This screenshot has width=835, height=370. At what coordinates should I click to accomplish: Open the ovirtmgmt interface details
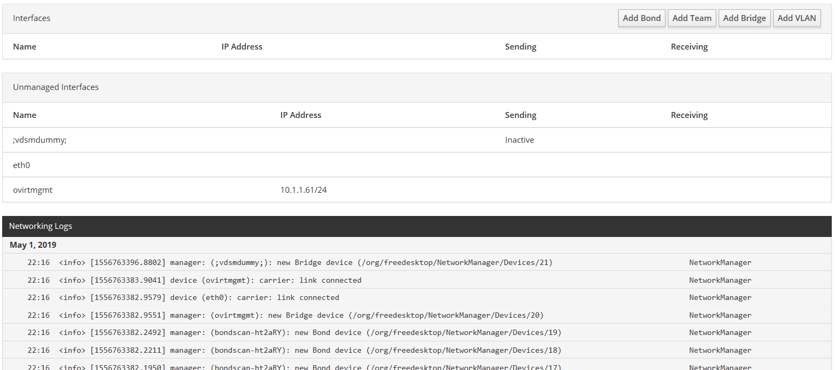point(32,190)
